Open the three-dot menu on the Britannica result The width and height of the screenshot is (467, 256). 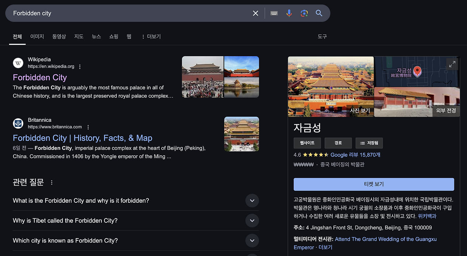(x=88, y=127)
